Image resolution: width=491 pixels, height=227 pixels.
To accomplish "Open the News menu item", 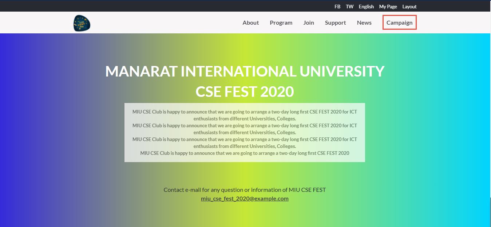I will click(364, 22).
